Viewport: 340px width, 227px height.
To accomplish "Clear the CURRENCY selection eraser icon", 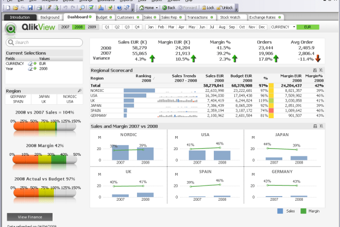I will (x=30, y=63).
